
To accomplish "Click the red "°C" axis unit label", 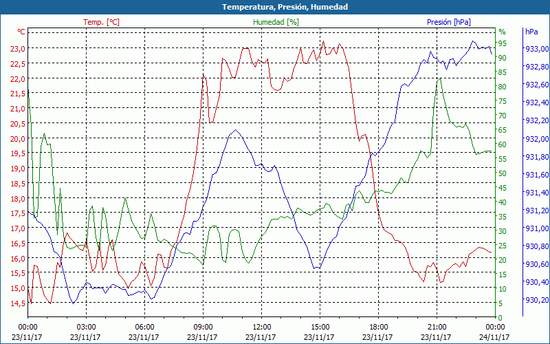I will coord(21,32).
